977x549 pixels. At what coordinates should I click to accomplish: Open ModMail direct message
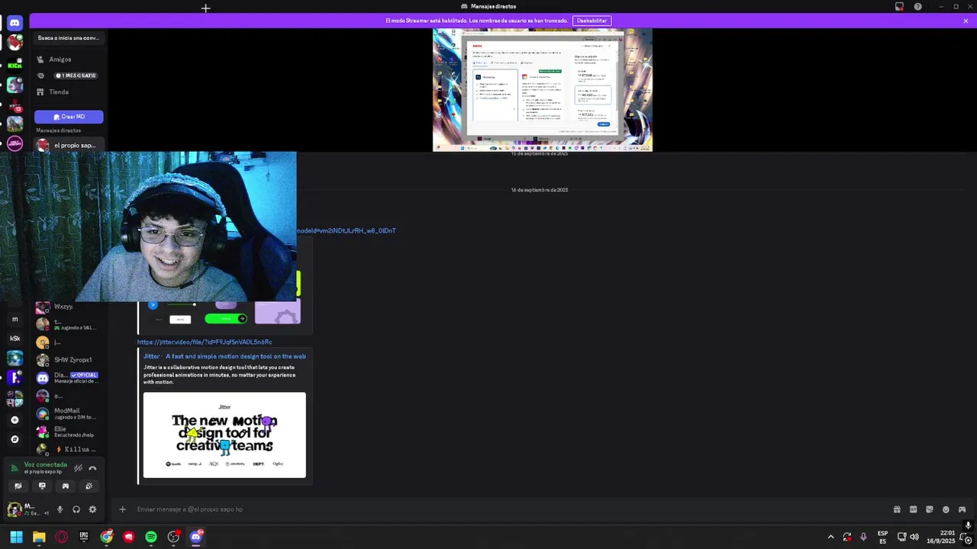coord(69,413)
